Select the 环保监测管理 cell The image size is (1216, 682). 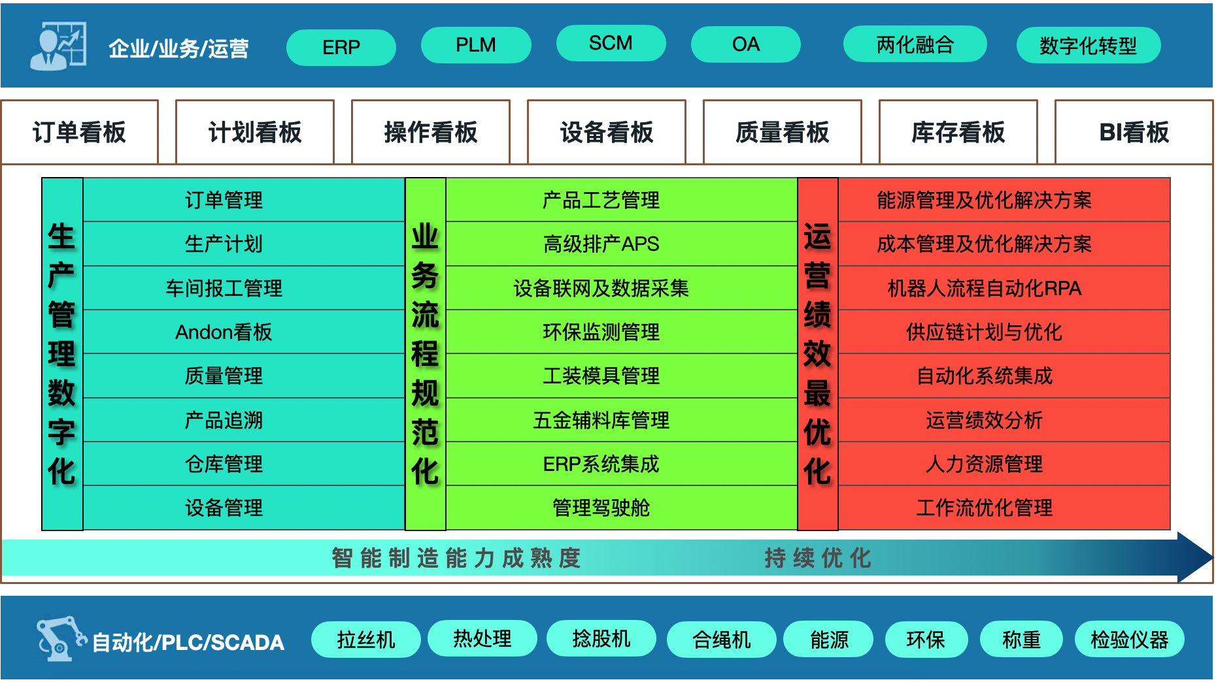[x=622, y=332]
